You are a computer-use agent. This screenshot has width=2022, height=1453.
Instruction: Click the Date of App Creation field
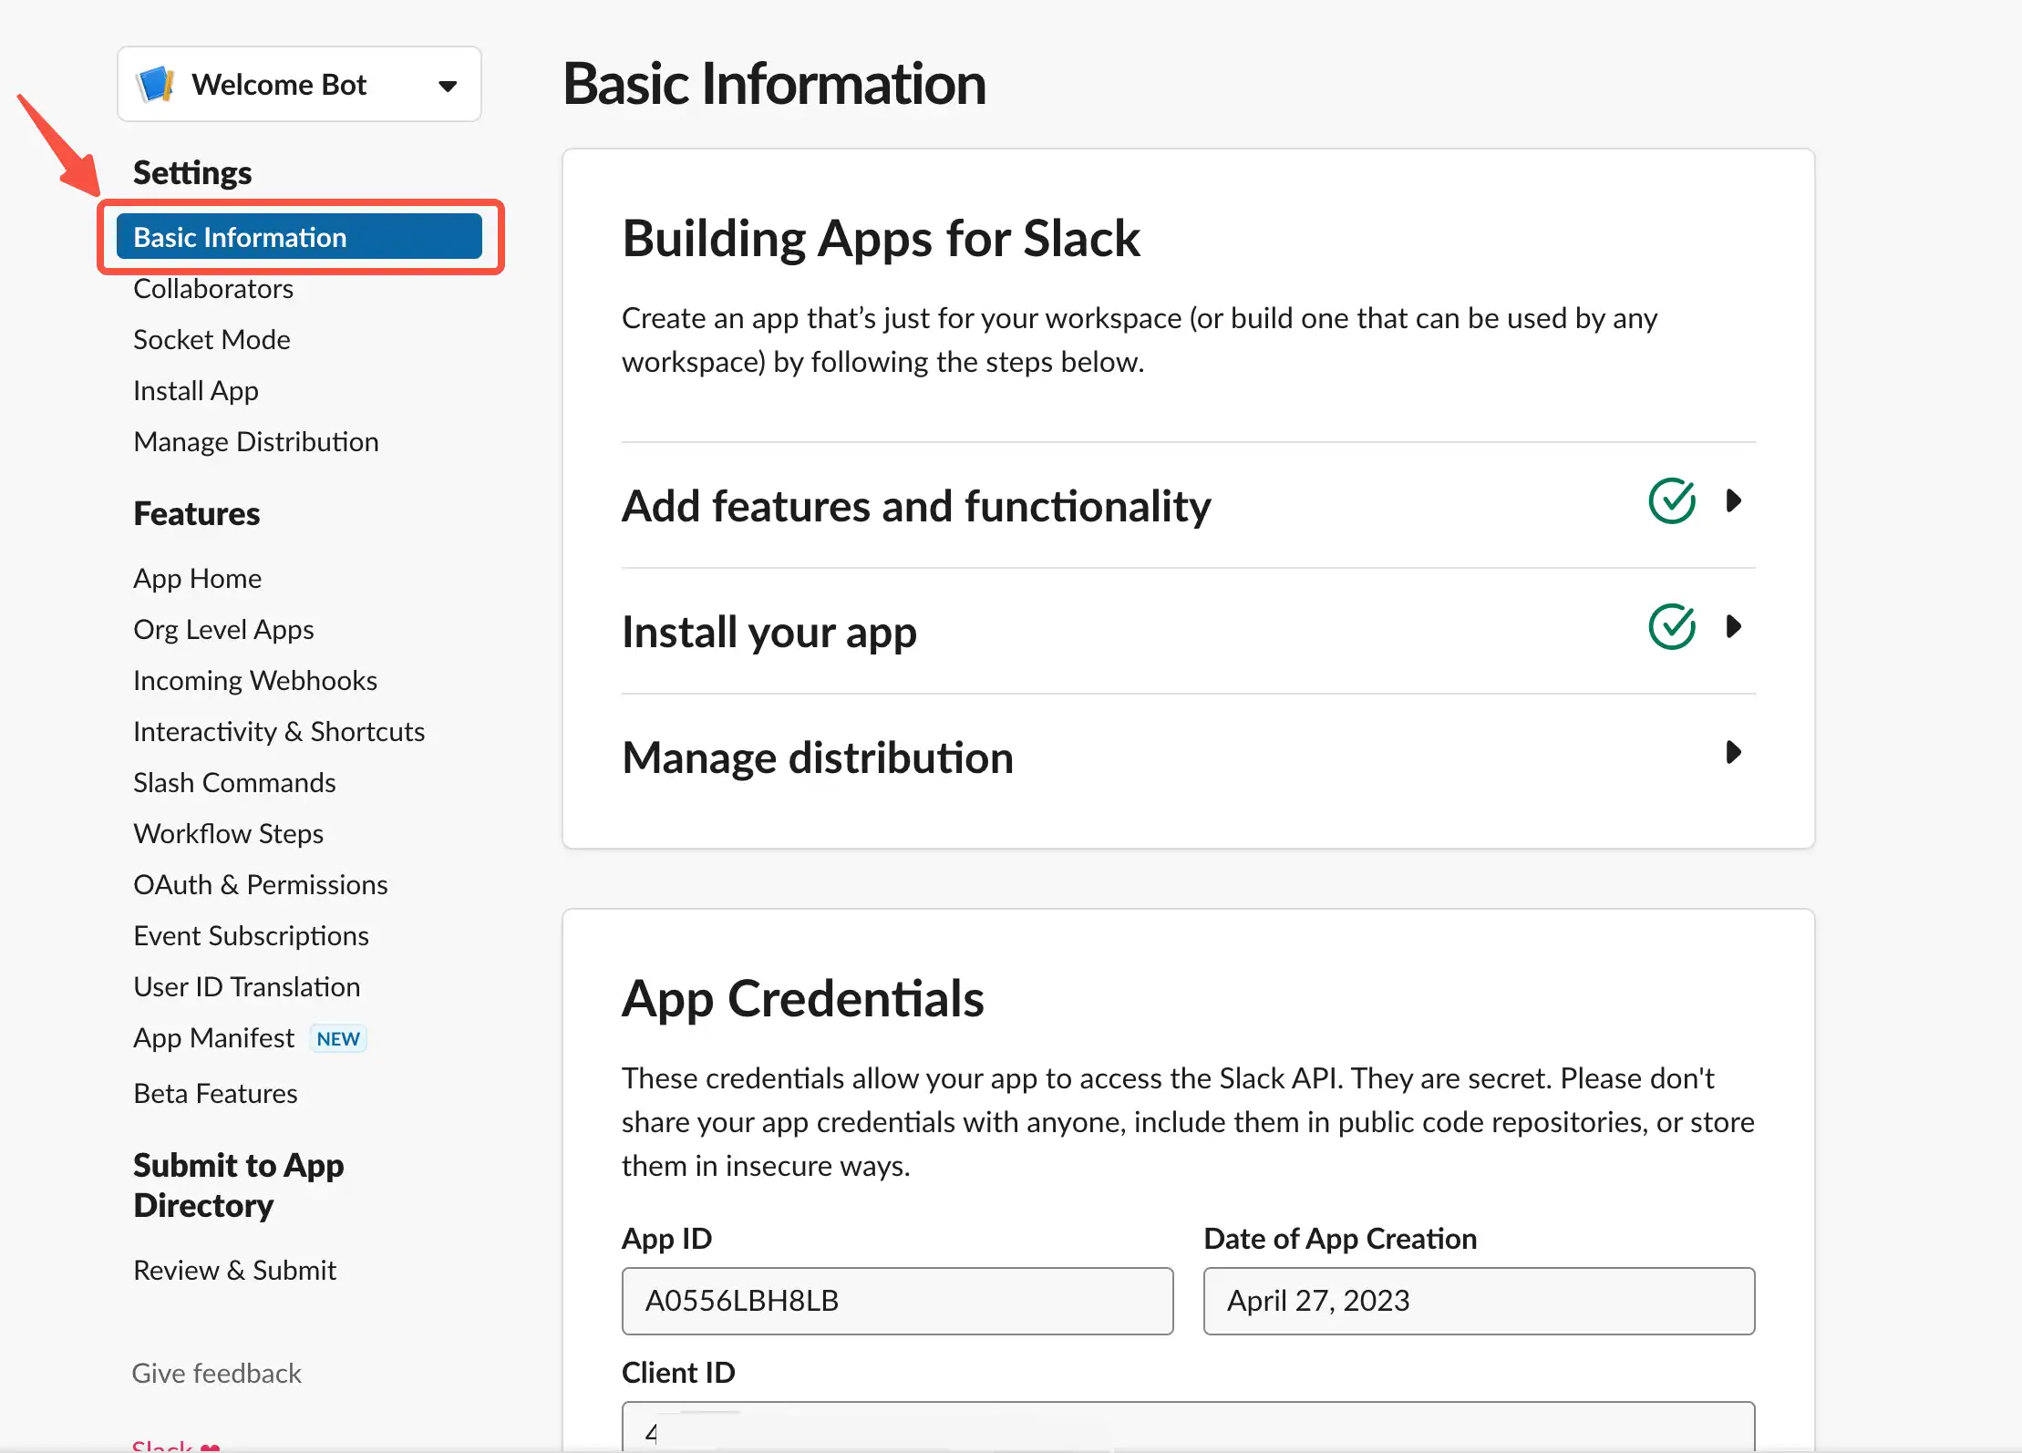point(1479,1301)
